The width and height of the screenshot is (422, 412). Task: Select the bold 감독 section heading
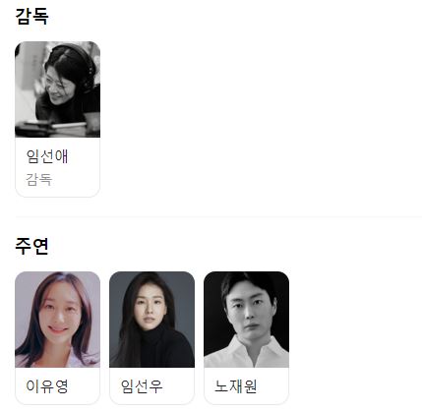point(31,16)
